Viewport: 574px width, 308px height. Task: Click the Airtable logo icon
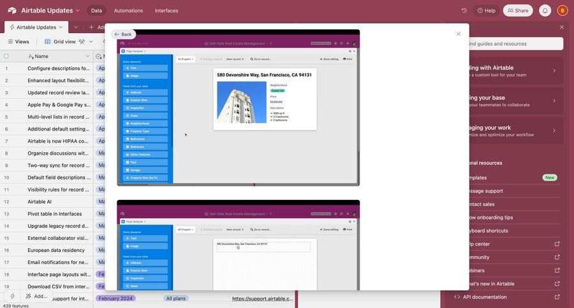pyautogui.click(x=11, y=11)
